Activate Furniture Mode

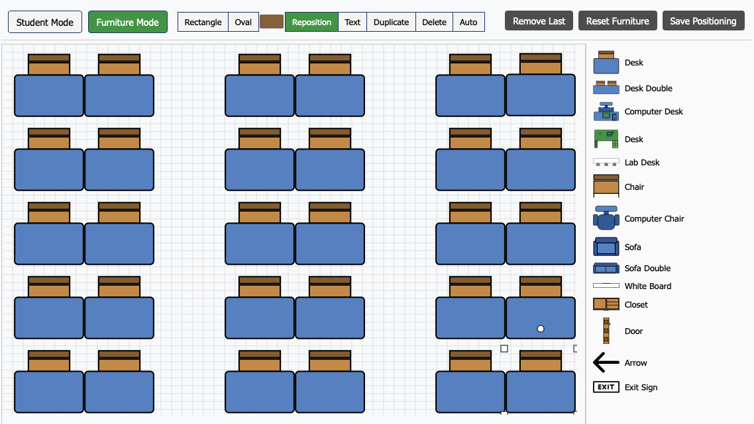(127, 22)
